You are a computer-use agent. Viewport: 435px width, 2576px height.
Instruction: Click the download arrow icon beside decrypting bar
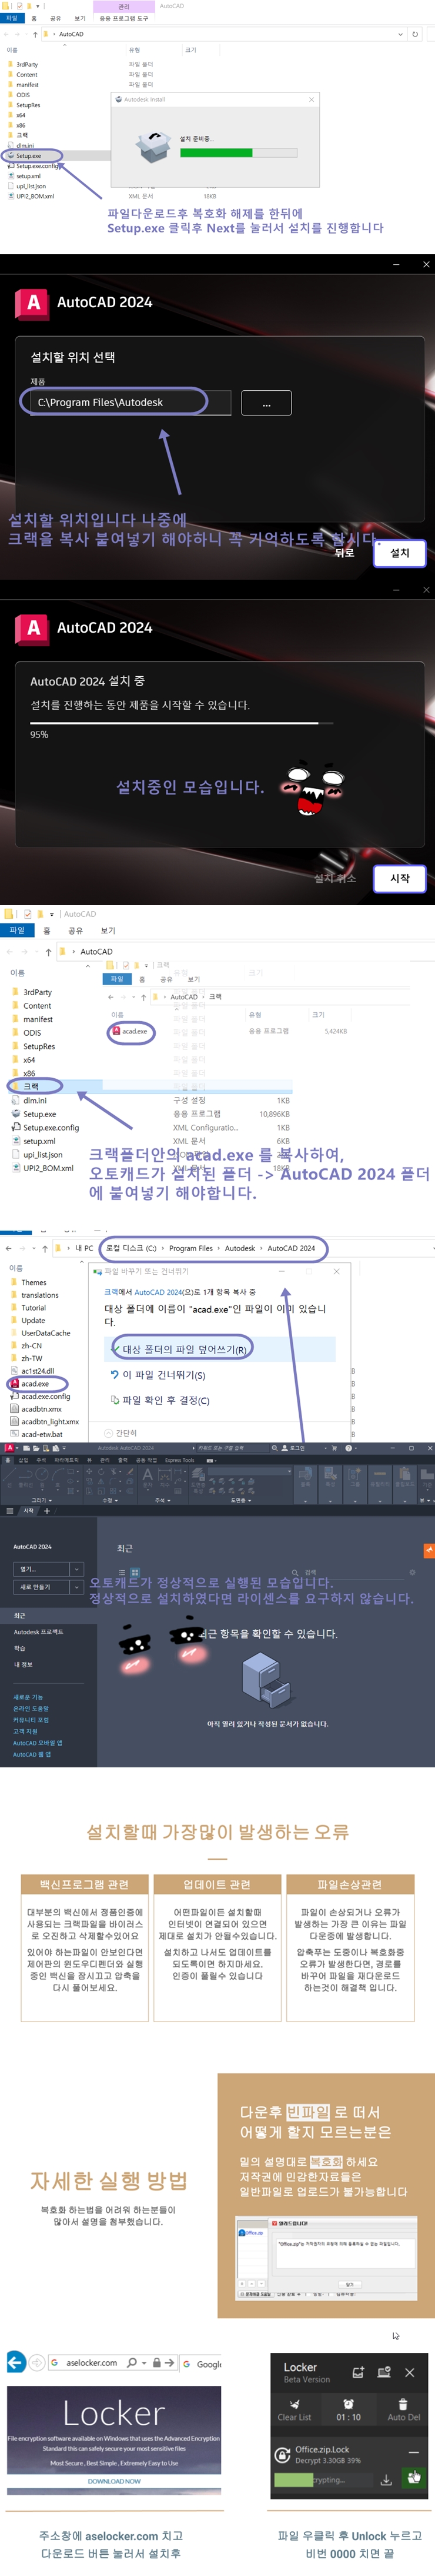tap(386, 2479)
